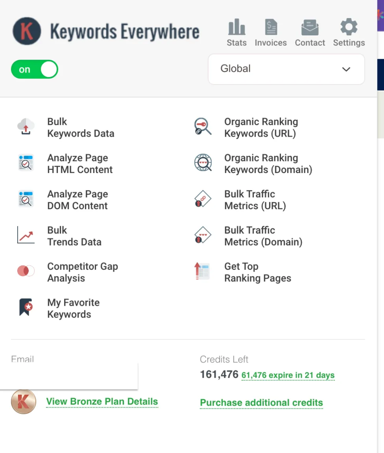This screenshot has width=384, height=453.
Task: Click the Competitor Gap Analysis circles icon
Action: 26,271
